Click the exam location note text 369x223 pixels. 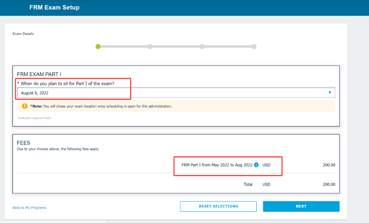(x=107, y=106)
